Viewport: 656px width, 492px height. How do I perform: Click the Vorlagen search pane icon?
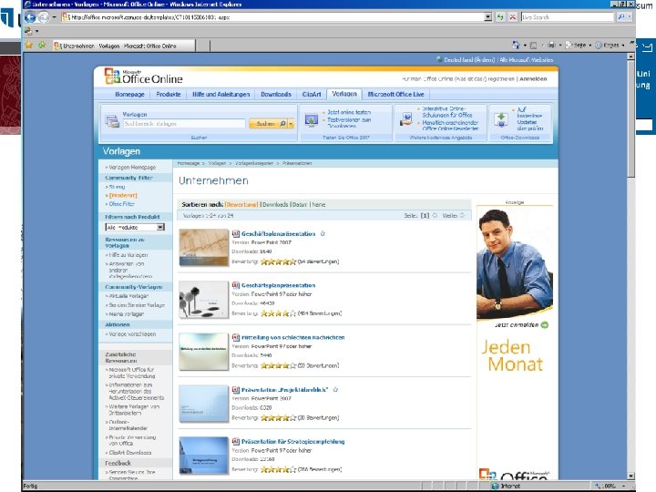pyautogui.click(x=112, y=121)
